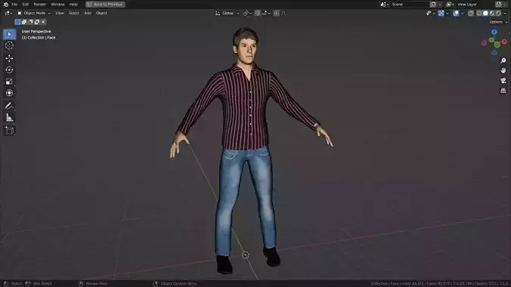Set selection mode to new (first icon)
This screenshot has height=287, width=511.
(17, 22)
